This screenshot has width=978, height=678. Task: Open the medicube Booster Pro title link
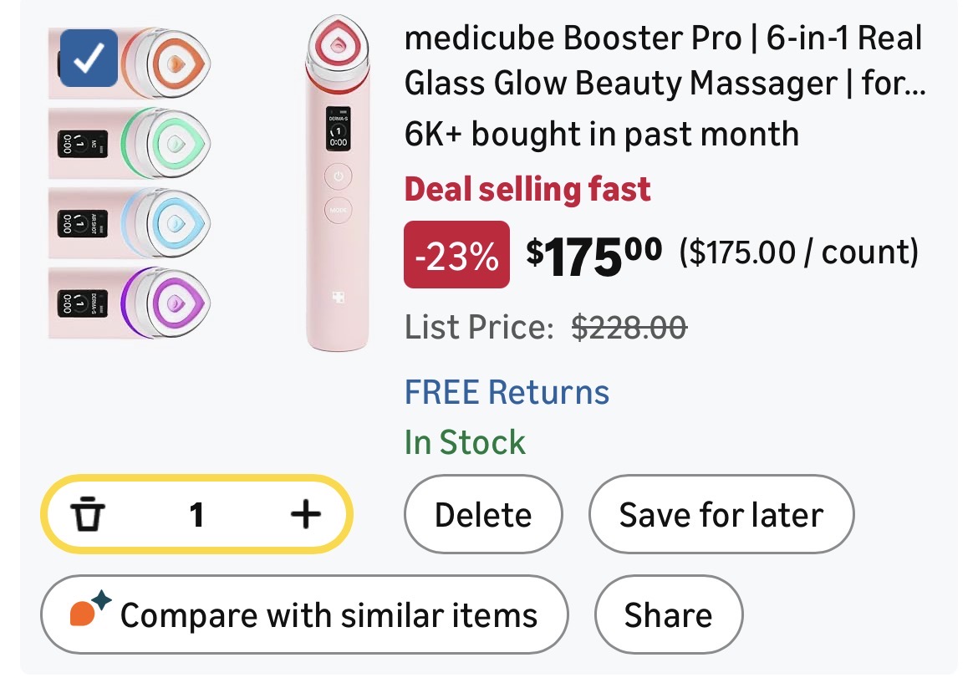click(x=664, y=61)
